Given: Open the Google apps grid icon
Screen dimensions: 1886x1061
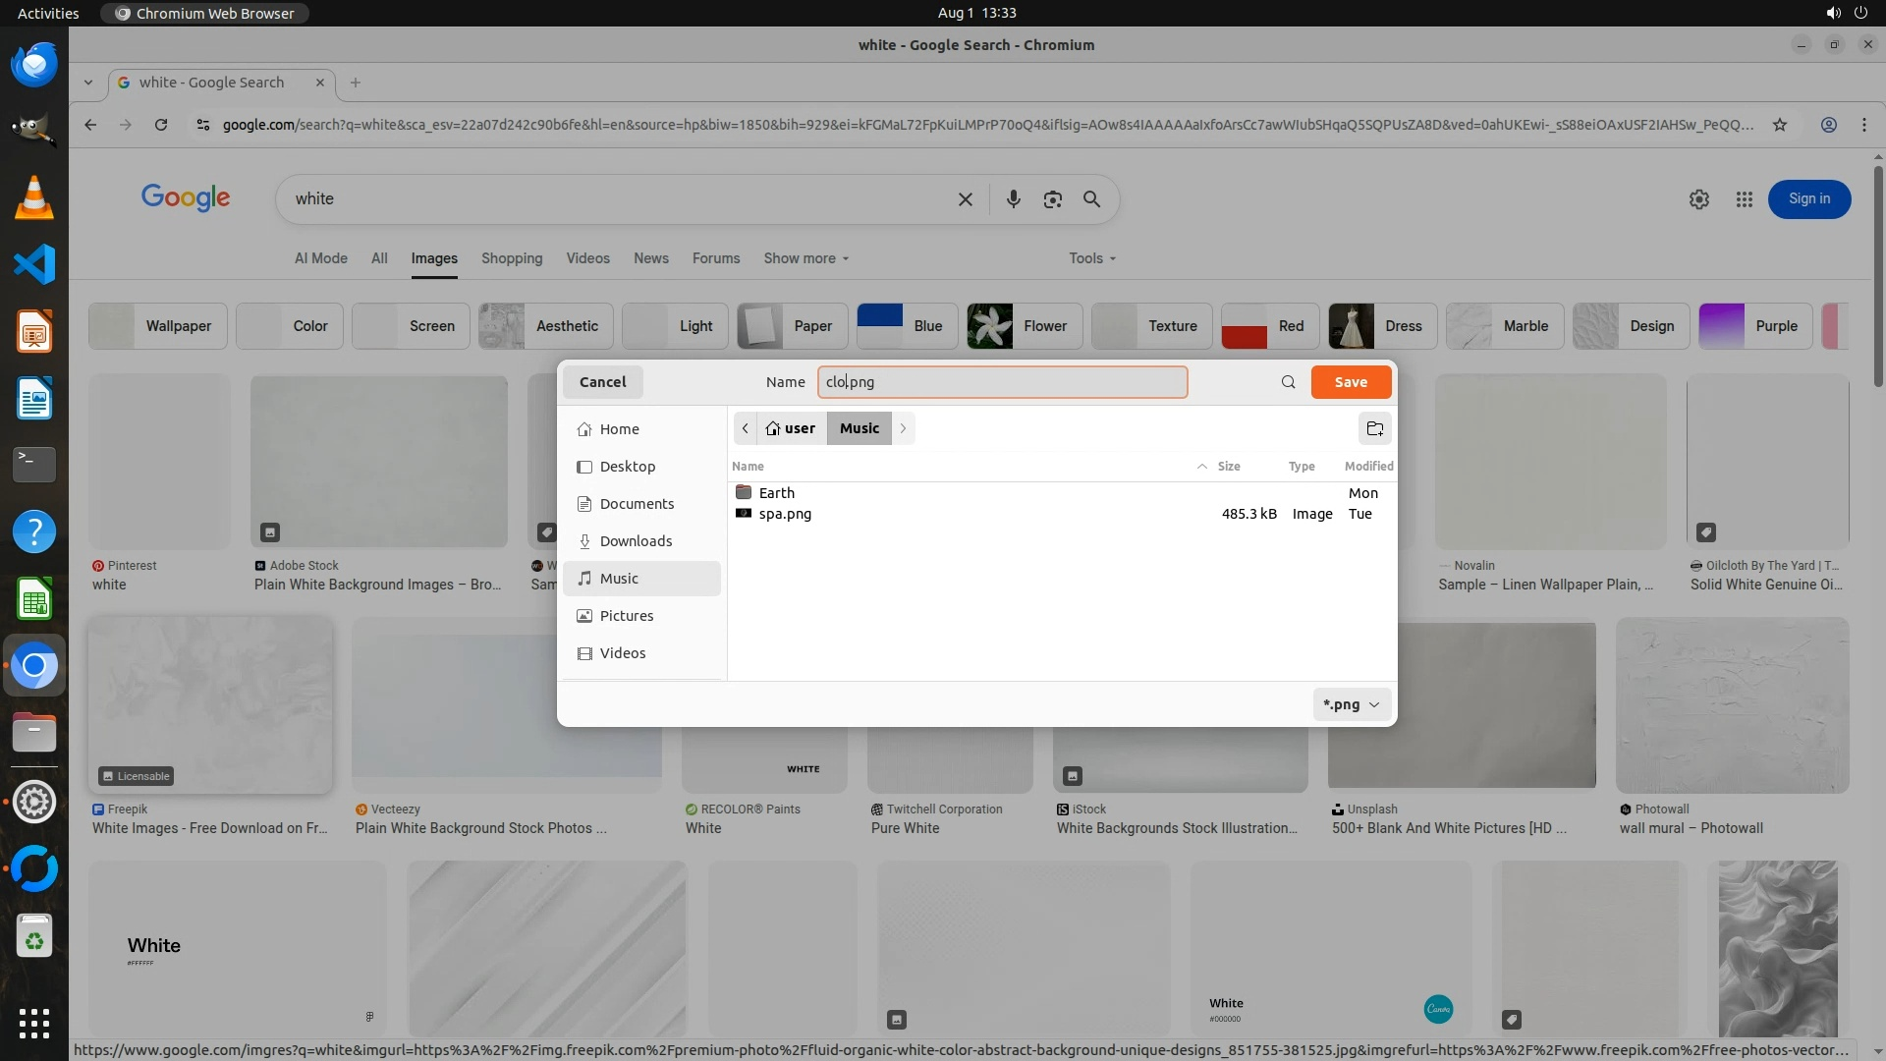Looking at the screenshot, I should point(1744,199).
